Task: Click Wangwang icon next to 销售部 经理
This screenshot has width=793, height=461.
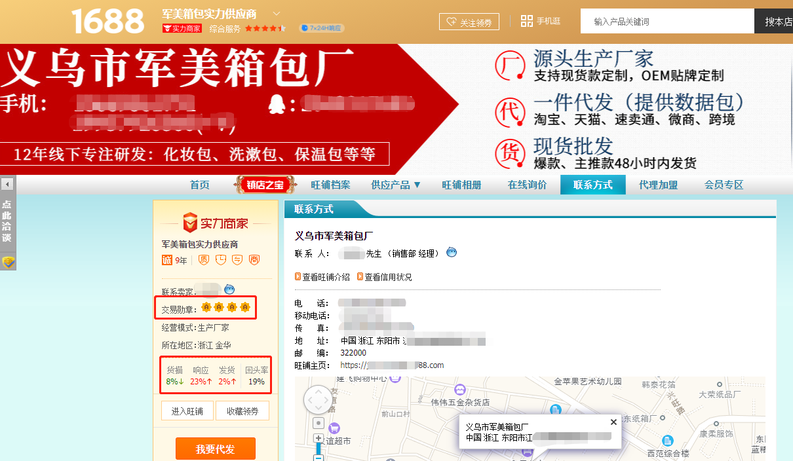Action: click(x=452, y=253)
